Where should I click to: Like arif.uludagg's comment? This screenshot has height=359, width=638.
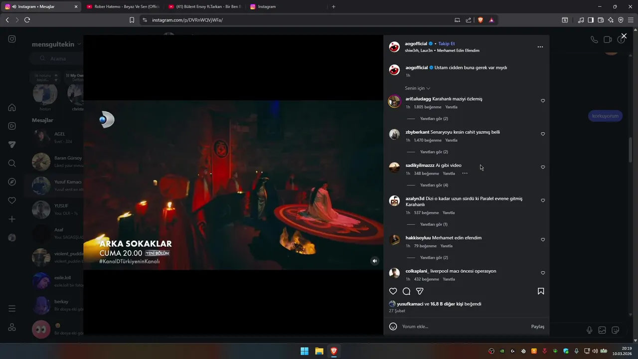click(x=543, y=101)
